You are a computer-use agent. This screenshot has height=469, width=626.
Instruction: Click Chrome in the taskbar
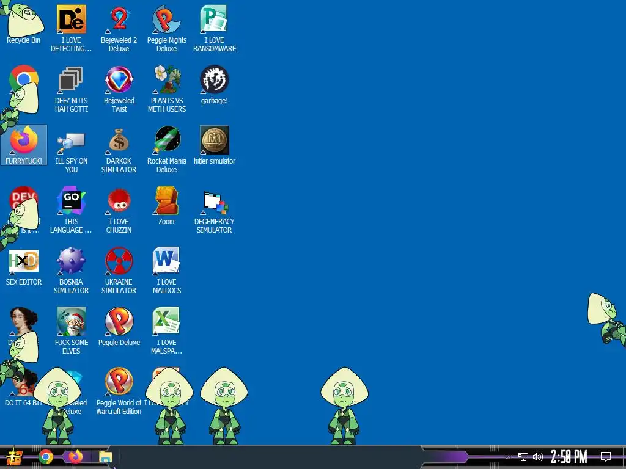46,457
